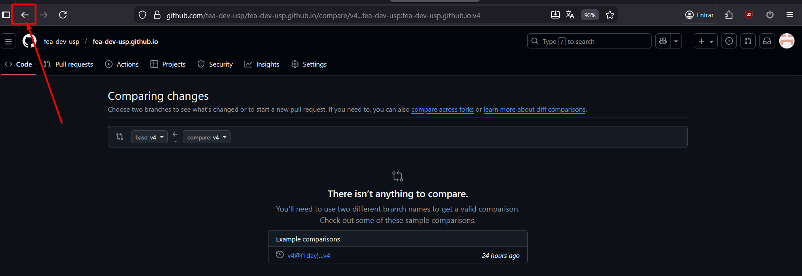The width and height of the screenshot is (802, 276).
Task: Expand the base: v4 branch dropdown
Action: [149, 137]
